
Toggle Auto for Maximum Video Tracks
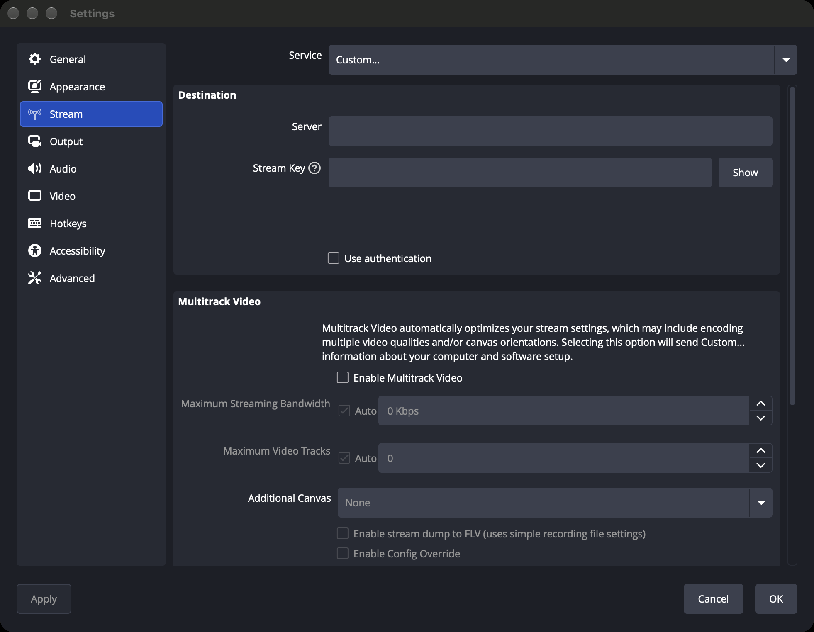pos(344,458)
